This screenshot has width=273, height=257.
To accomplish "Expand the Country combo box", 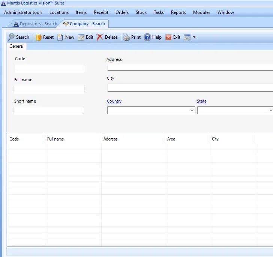I will (x=192, y=110).
